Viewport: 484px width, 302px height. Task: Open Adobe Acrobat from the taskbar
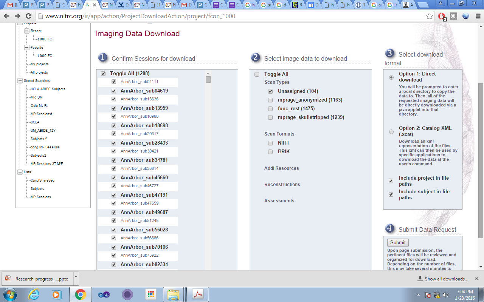click(199, 294)
